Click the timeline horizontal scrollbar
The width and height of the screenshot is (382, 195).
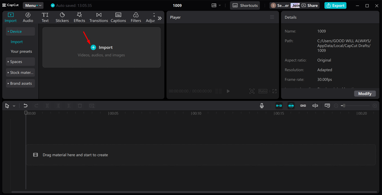pos(194,192)
